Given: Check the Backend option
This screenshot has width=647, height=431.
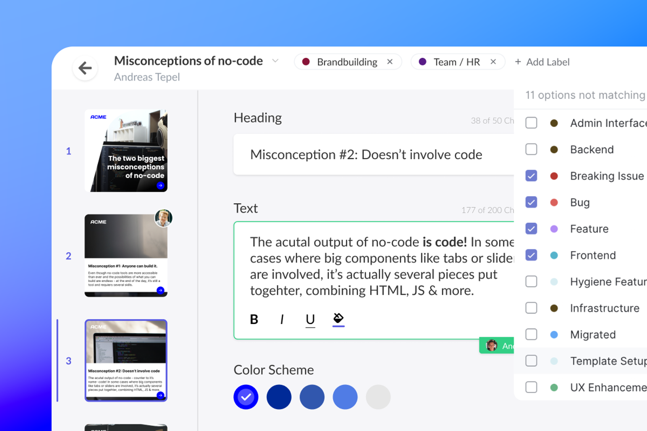Looking at the screenshot, I should coord(531,149).
